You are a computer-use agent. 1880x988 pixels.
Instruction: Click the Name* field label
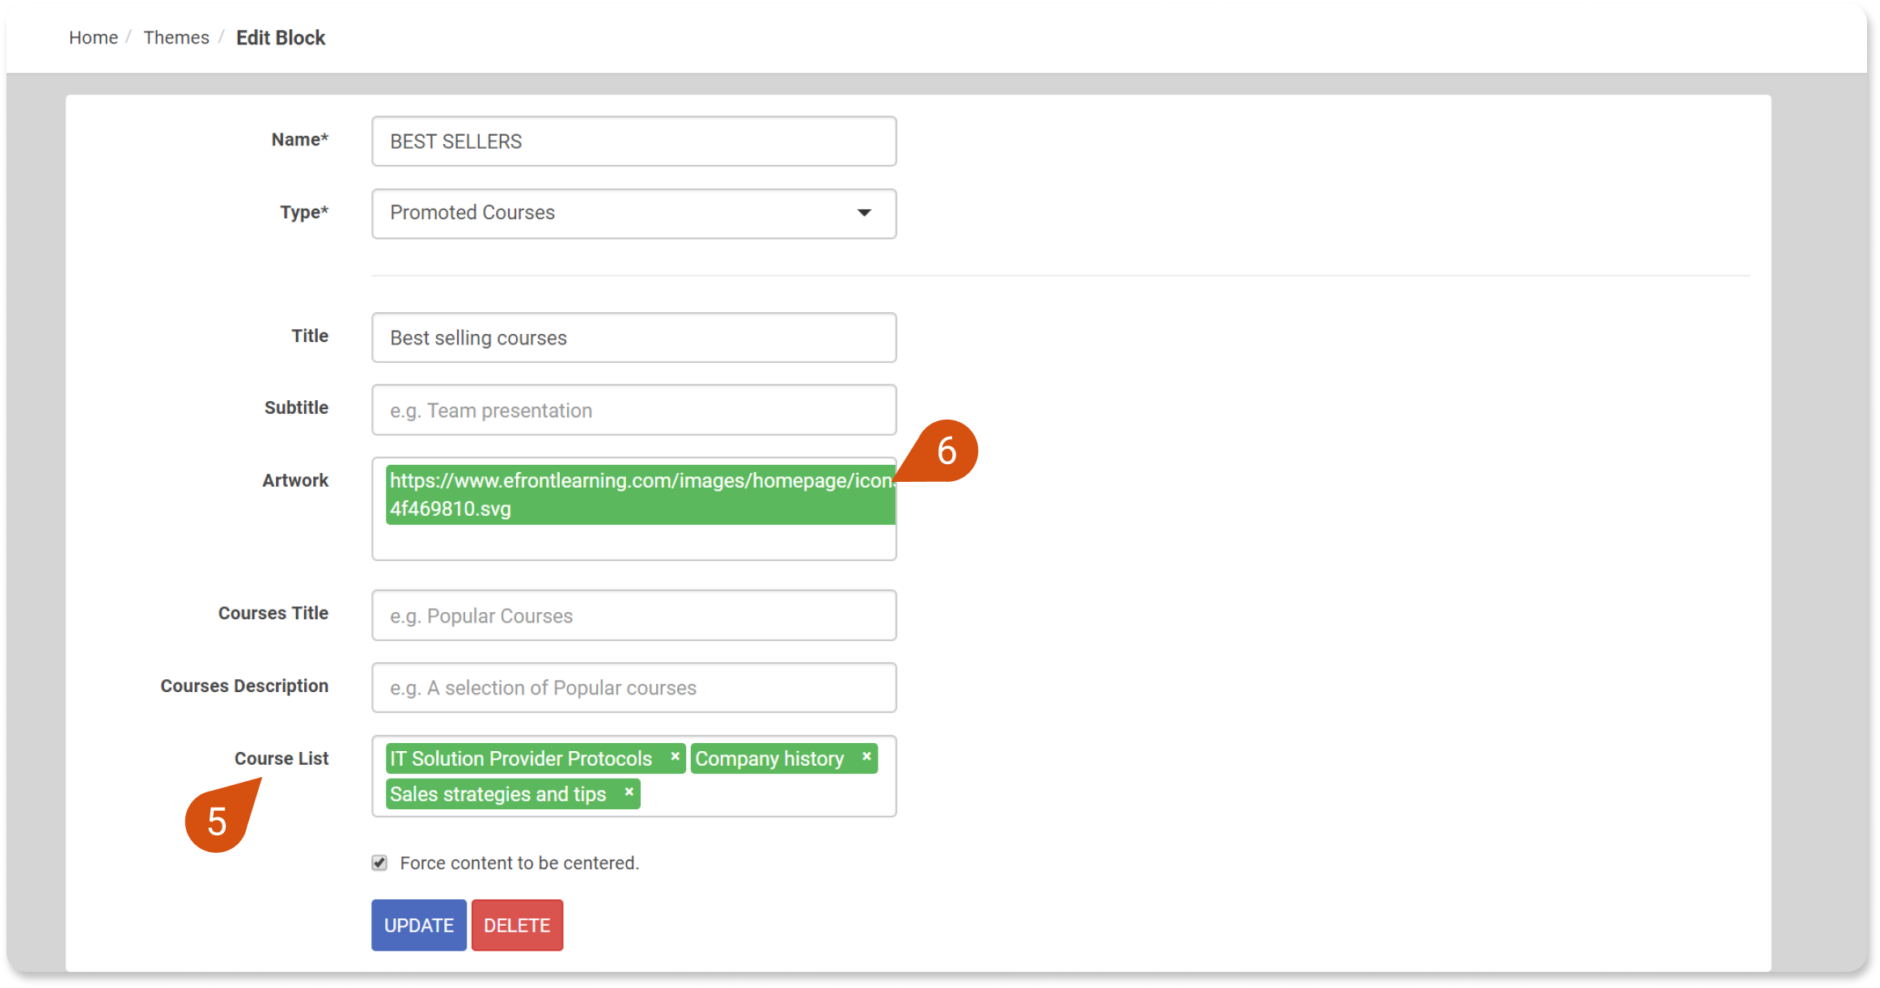click(300, 139)
